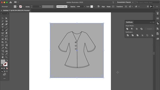Open the Essentials Classic workspace switcher
The width and height of the screenshot is (160, 90).
coord(125,2)
